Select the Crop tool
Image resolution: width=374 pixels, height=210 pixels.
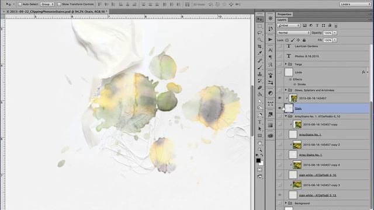[259, 47]
